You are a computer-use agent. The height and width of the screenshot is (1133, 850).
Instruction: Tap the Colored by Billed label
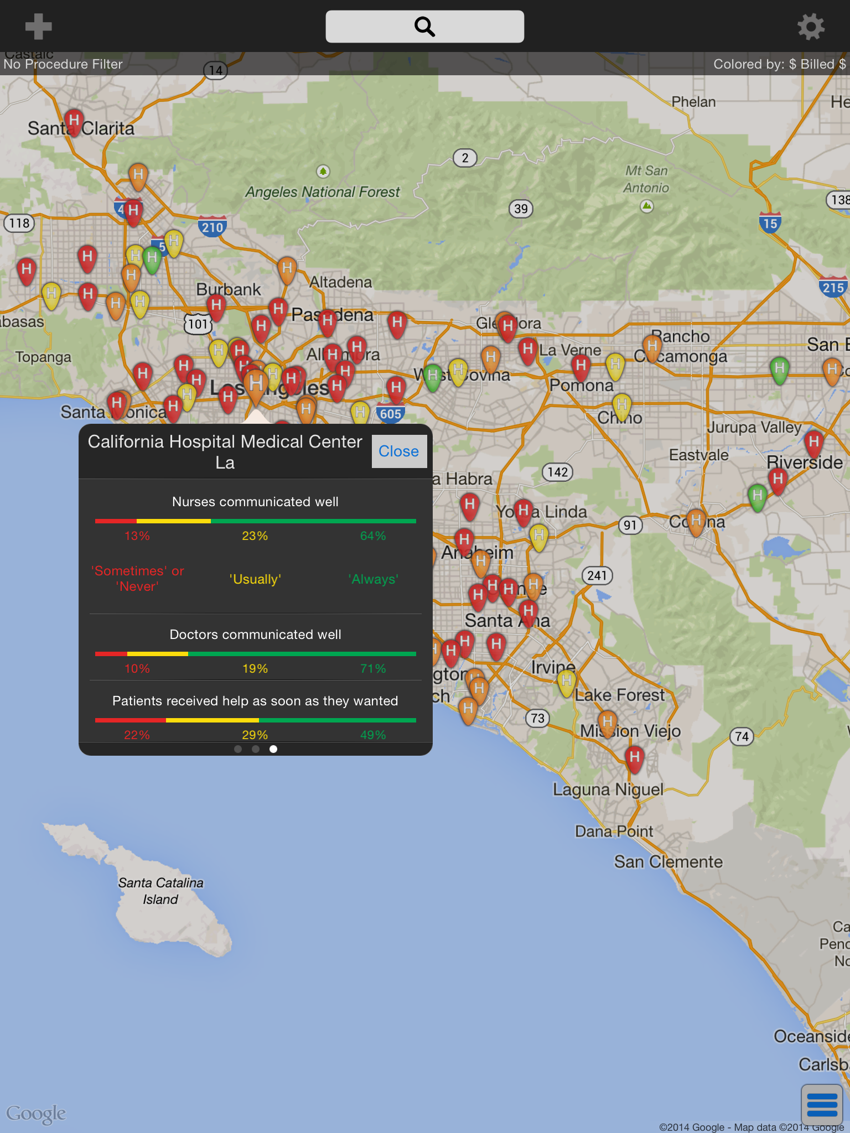[779, 64]
